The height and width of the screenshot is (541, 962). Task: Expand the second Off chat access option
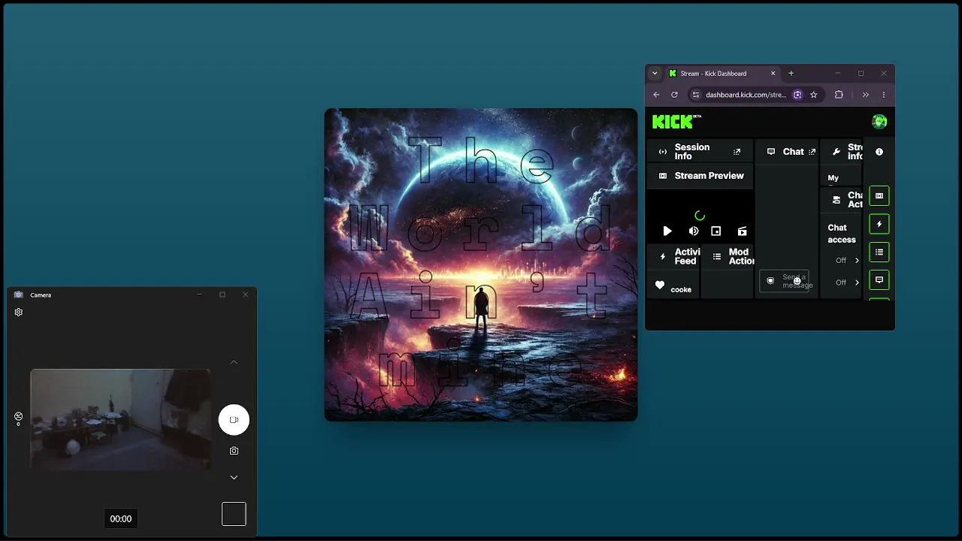tap(847, 283)
